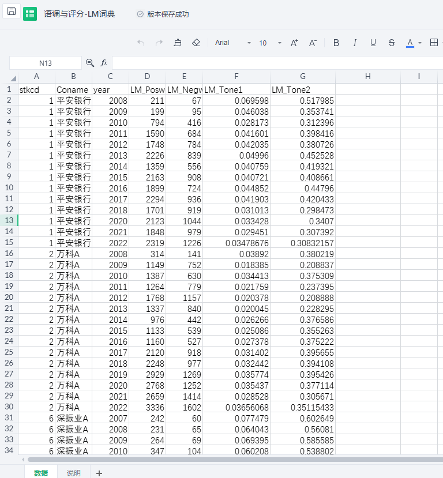Select column F header
This screenshot has height=478, width=443.
[x=236, y=77]
